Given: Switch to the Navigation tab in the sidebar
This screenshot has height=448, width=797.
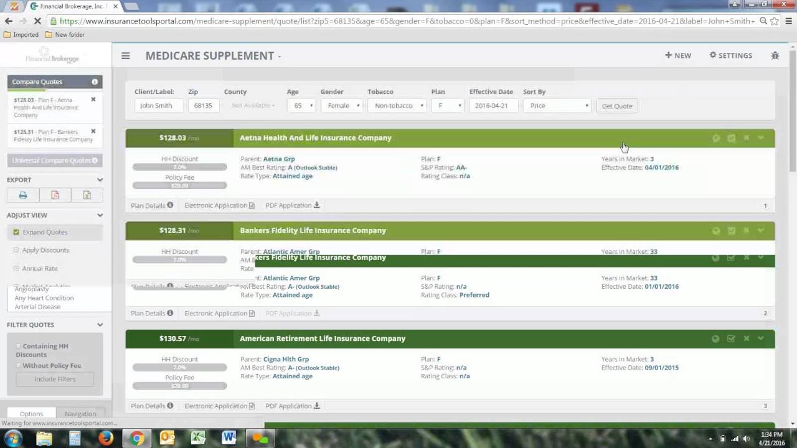Looking at the screenshot, I should click(80, 414).
